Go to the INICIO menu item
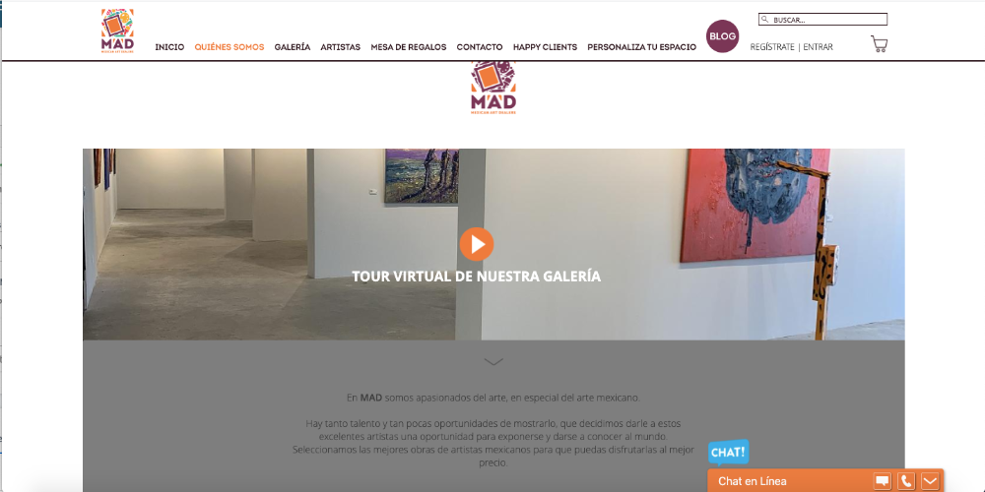Image resolution: width=985 pixels, height=492 pixels. point(169,47)
